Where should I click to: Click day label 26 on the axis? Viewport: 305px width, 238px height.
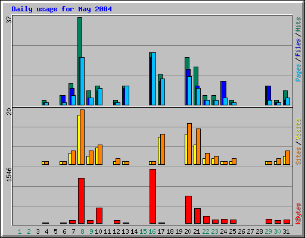[241, 231]
